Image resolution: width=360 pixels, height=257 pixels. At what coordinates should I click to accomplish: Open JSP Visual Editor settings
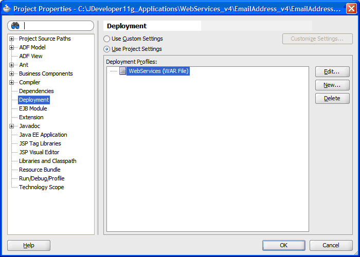tap(39, 152)
